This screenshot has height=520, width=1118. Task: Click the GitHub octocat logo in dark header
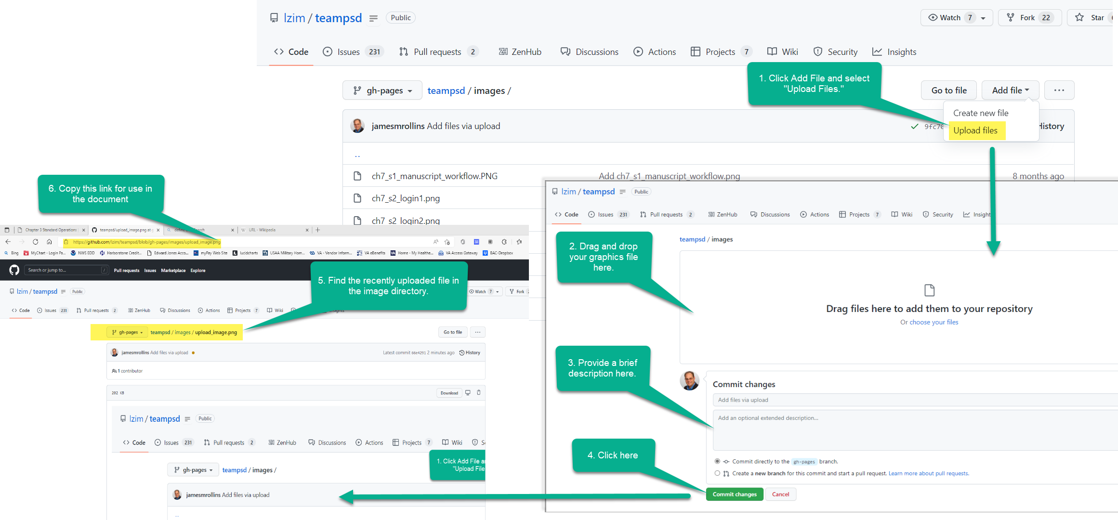[14, 270]
